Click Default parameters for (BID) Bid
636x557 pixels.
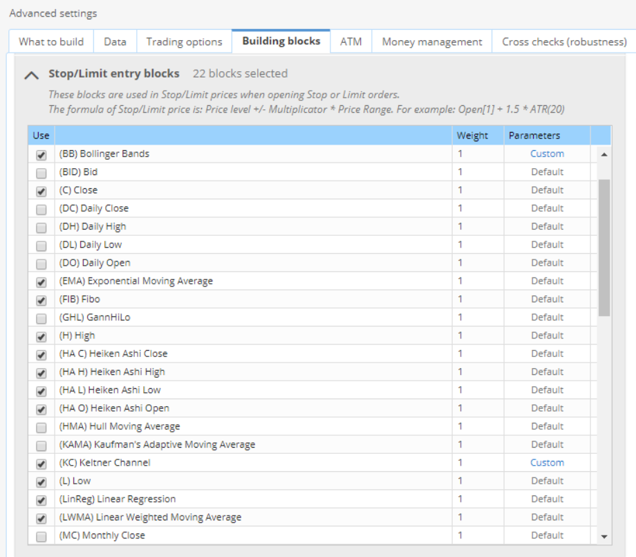tap(548, 172)
